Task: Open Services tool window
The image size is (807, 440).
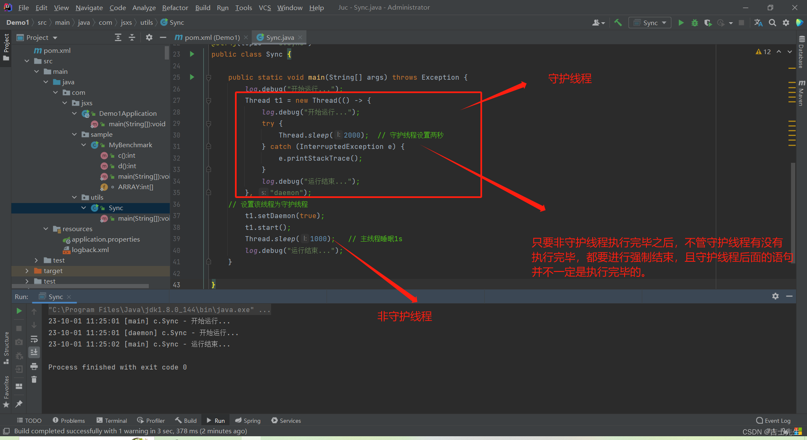Action: point(286,421)
